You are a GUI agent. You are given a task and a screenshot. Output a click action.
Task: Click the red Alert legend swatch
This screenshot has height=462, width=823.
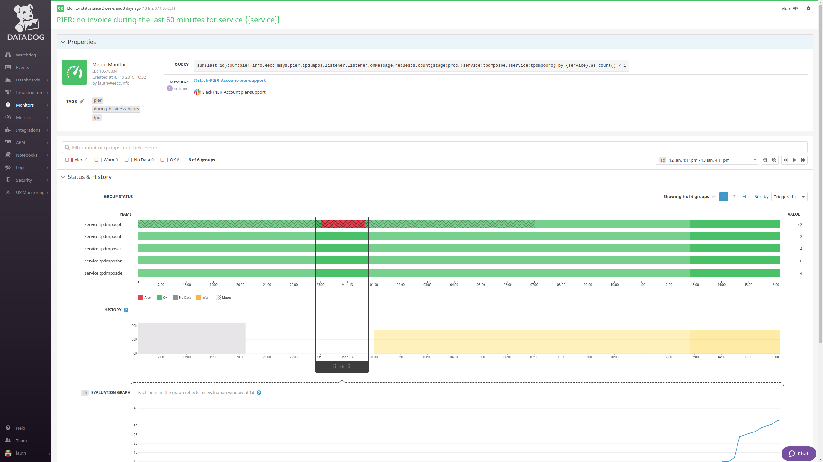point(140,297)
